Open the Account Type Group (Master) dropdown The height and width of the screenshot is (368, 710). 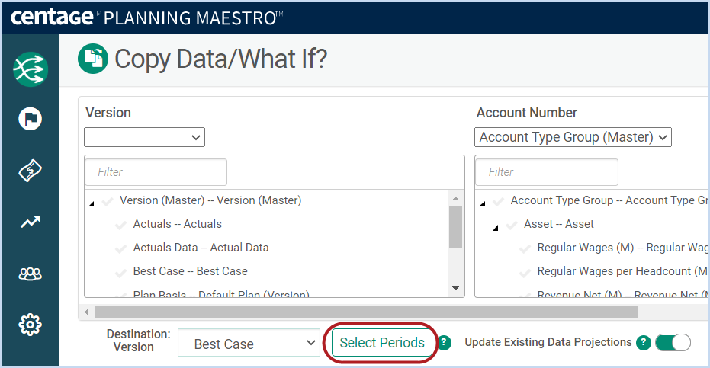pos(573,137)
